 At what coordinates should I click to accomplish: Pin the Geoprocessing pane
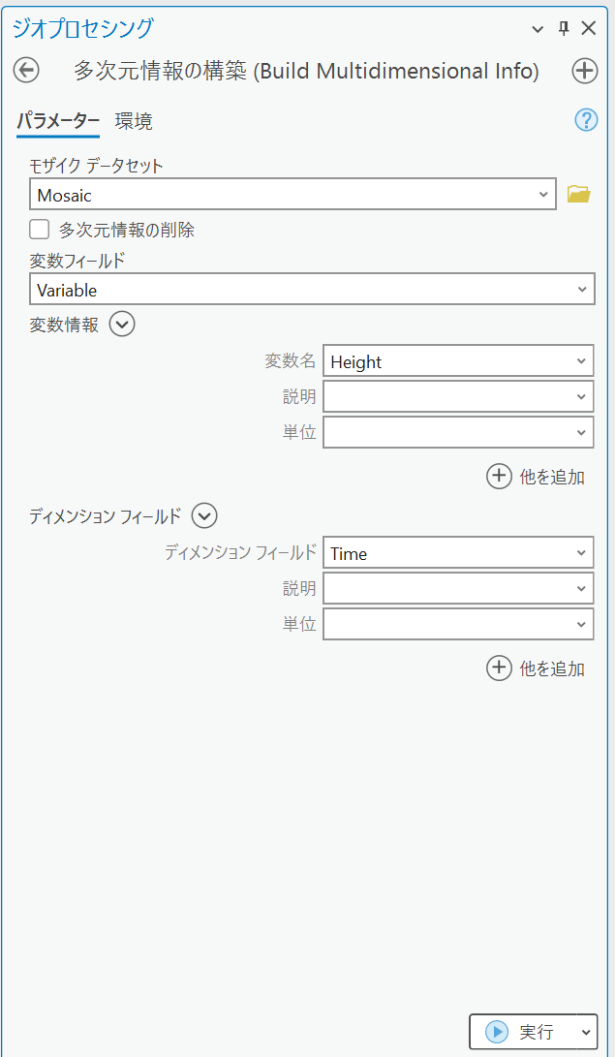click(565, 28)
